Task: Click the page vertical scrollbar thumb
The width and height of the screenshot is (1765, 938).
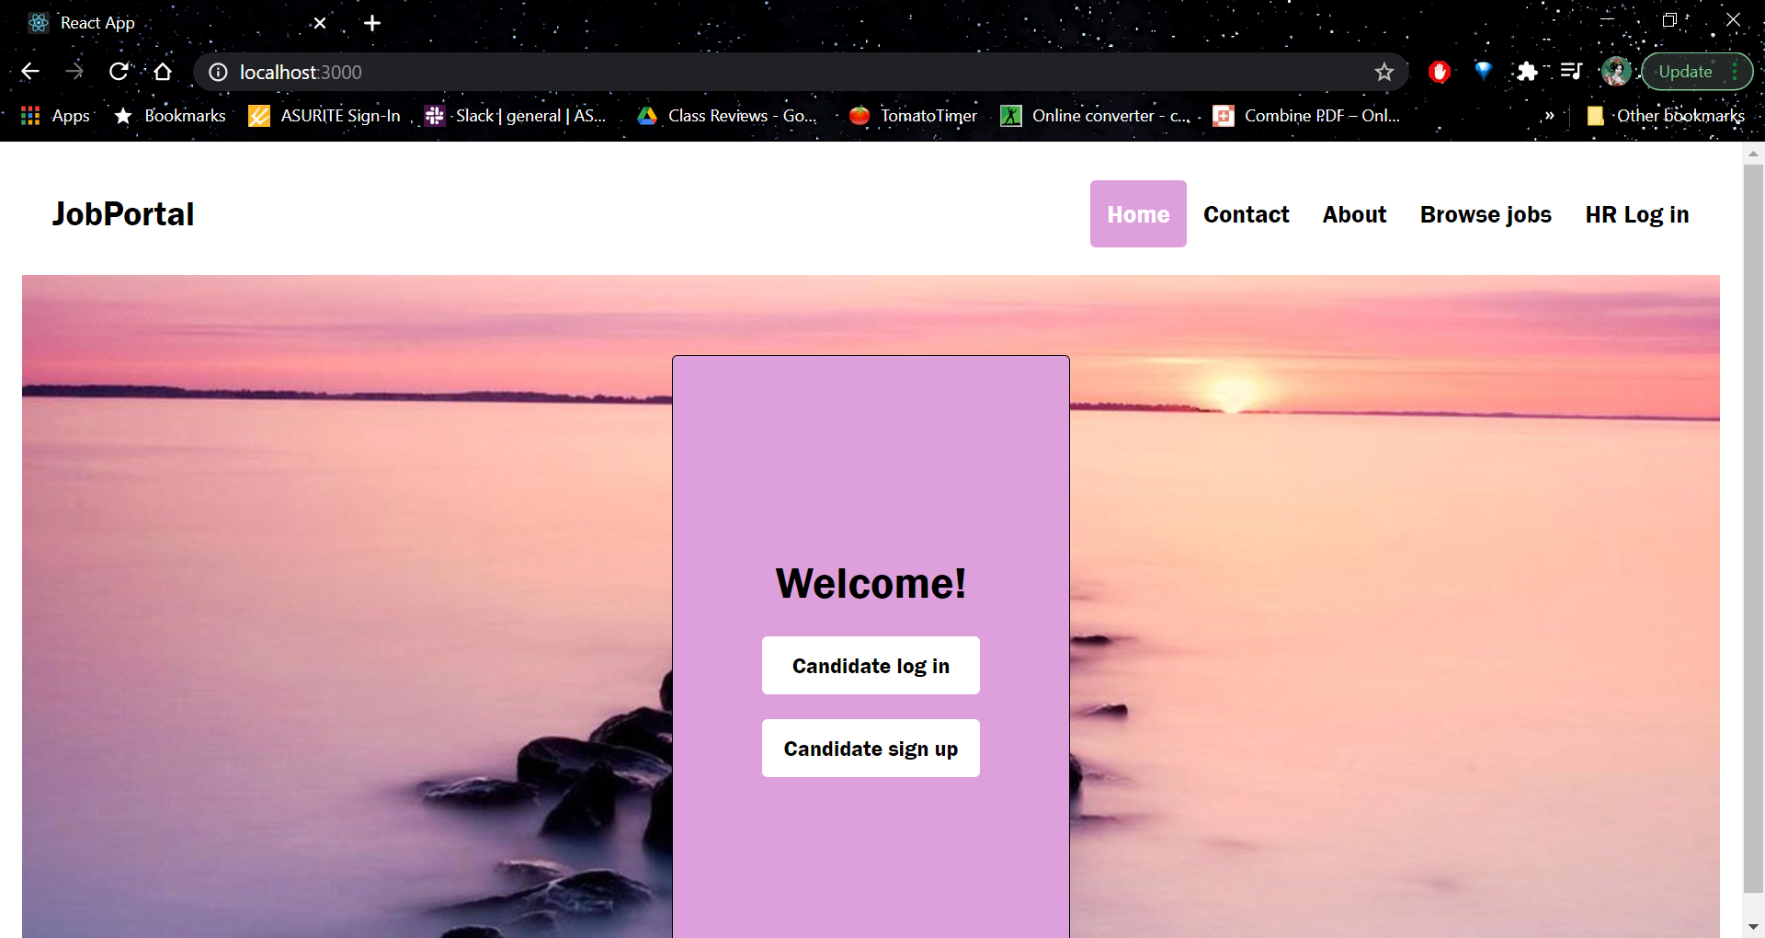Action: (x=1753, y=529)
